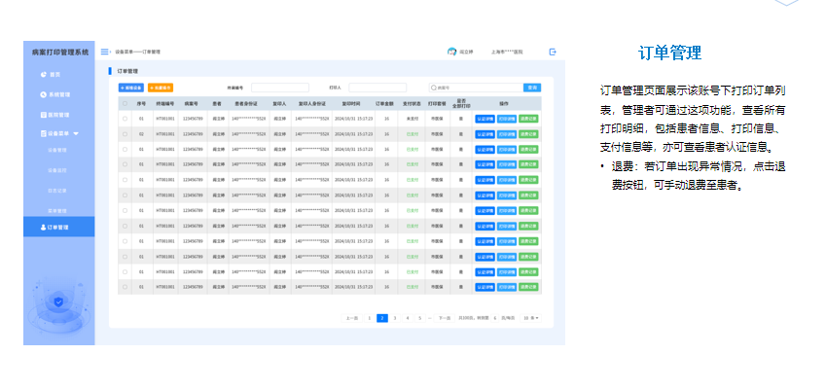Screen dimensions: 826x390
Task: Go to page 3 in pagination
Action: (395, 318)
